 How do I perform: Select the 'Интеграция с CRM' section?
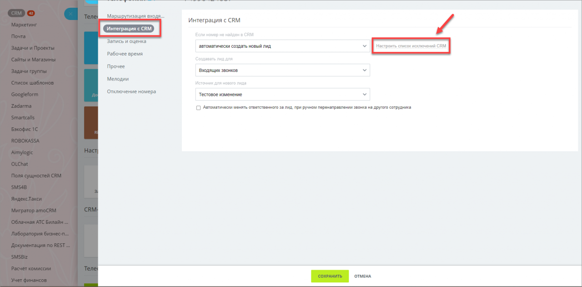[x=129, y=29]
